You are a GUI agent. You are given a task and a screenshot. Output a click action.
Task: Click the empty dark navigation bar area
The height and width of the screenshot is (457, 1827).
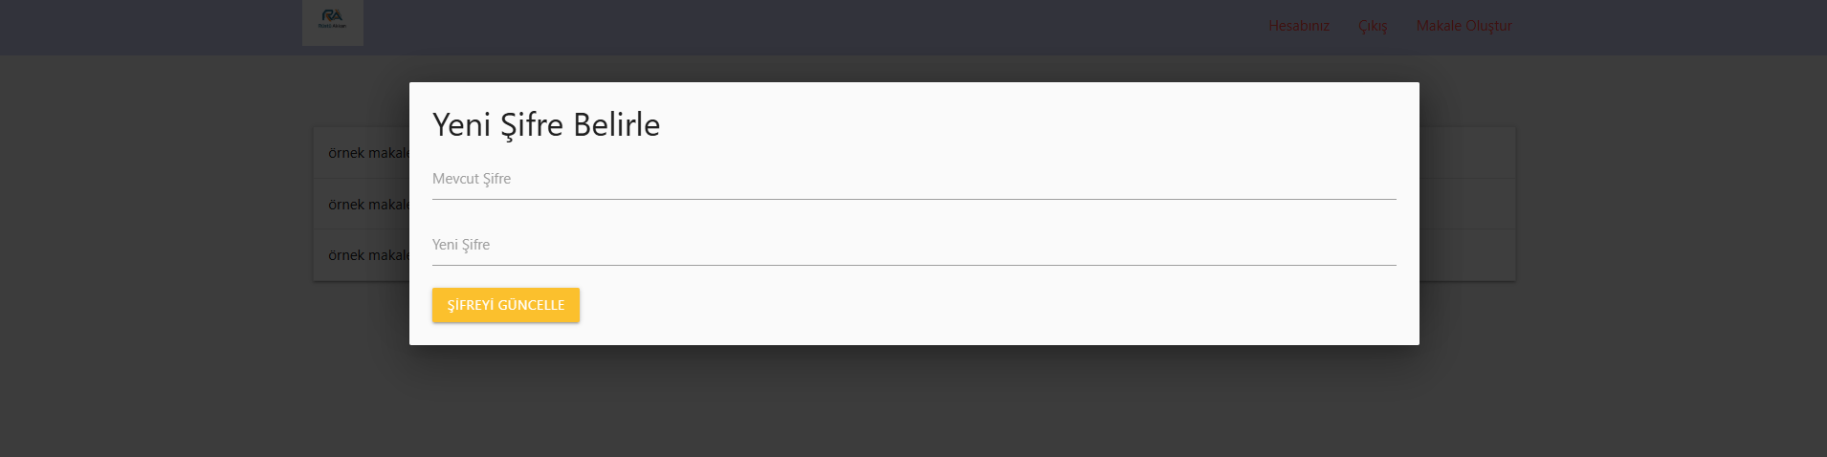coord(813,26)
